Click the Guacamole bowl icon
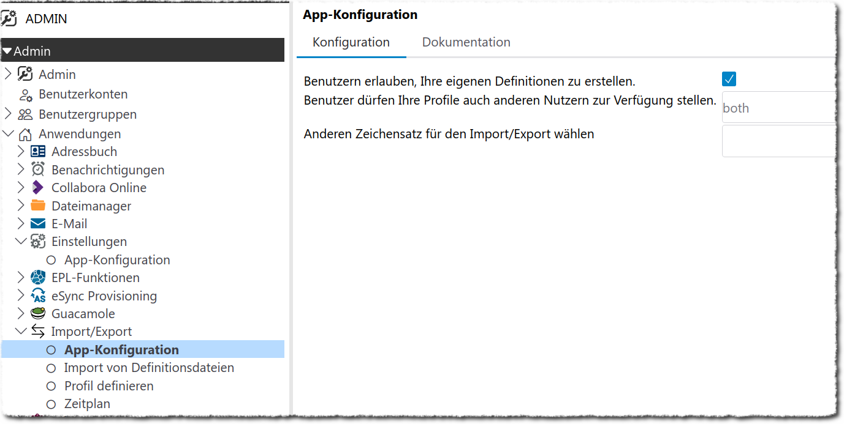Screen dimensions: 844x424 pyautogui.click(x=38, y=314)
